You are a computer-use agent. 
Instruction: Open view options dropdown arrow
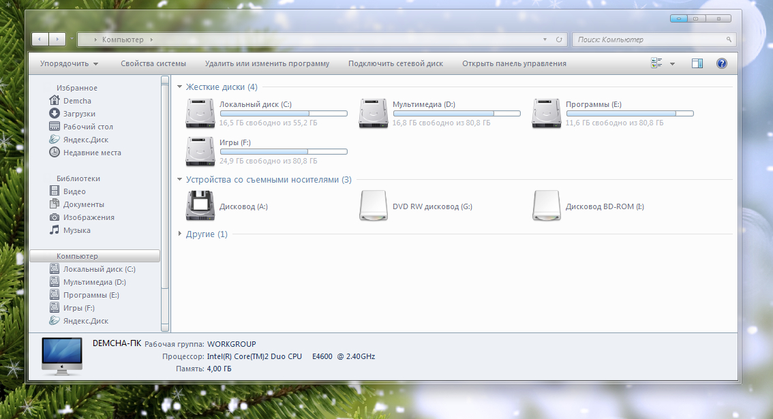(672, 63)
